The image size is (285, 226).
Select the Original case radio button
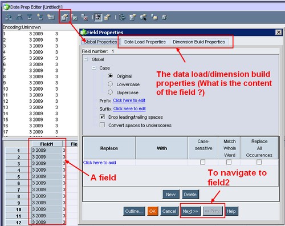click(110, 76)
